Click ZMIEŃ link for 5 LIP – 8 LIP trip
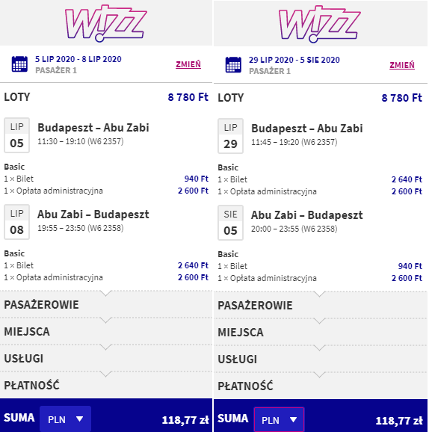 point(188,64)
